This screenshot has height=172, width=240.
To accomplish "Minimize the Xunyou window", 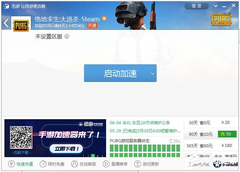I will click(x=224, y=6).
